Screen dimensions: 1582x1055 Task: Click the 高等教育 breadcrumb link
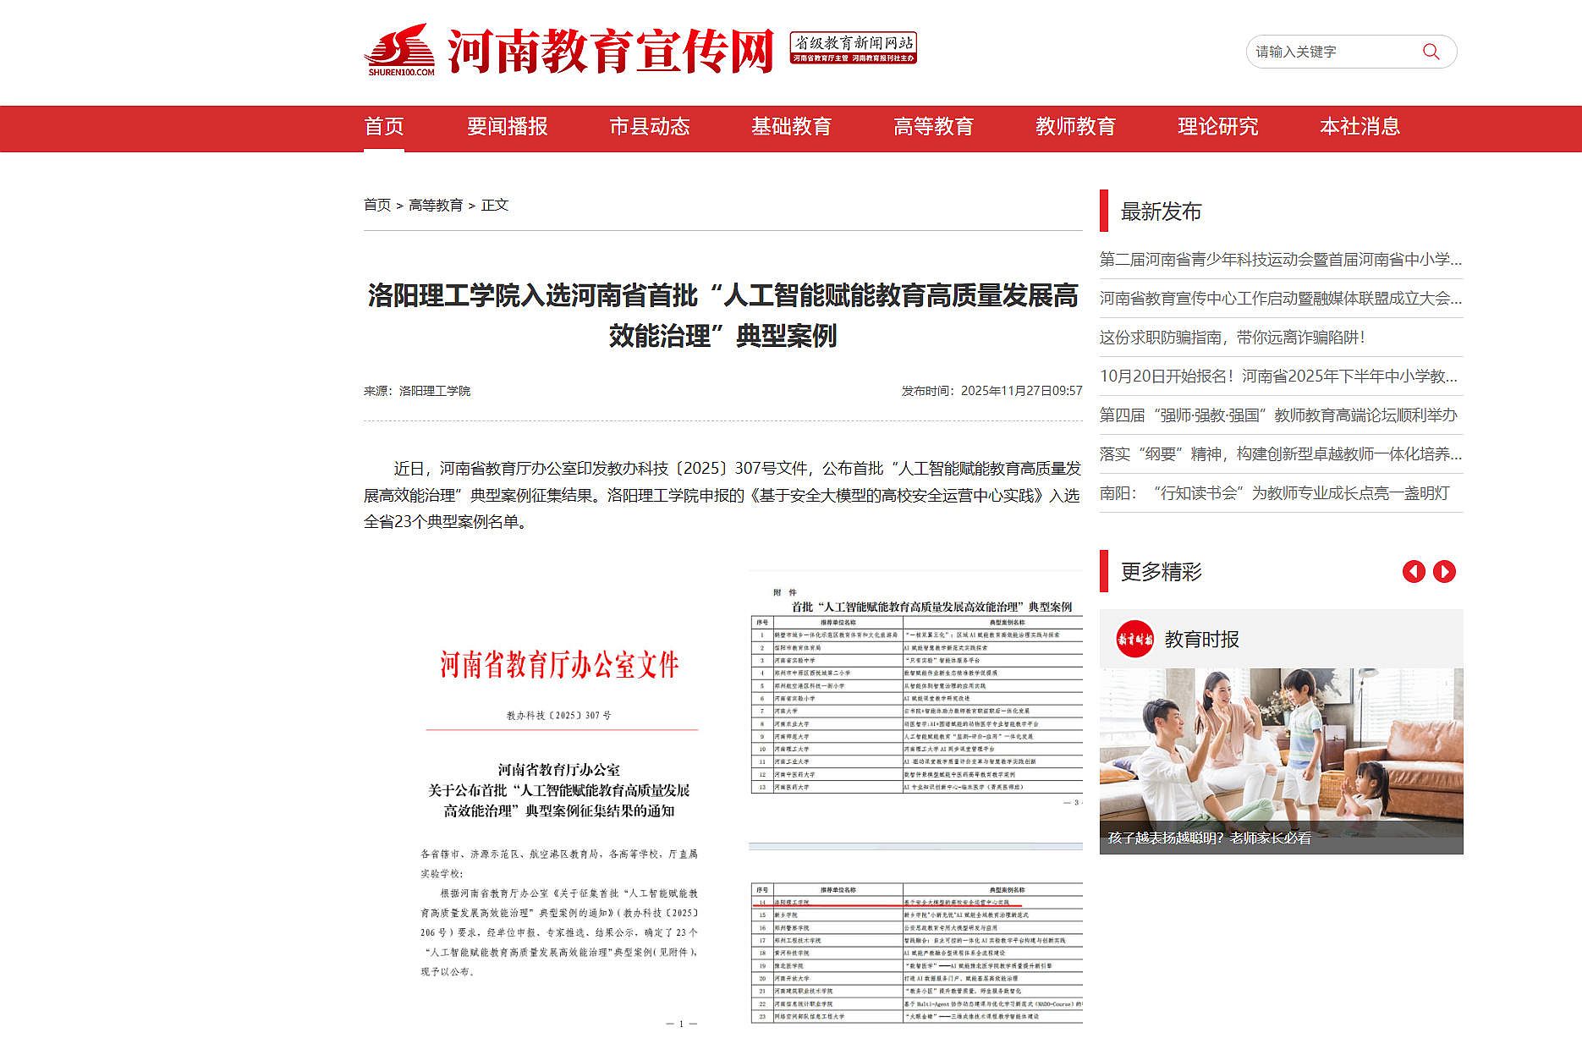click(x=435, y=205)
